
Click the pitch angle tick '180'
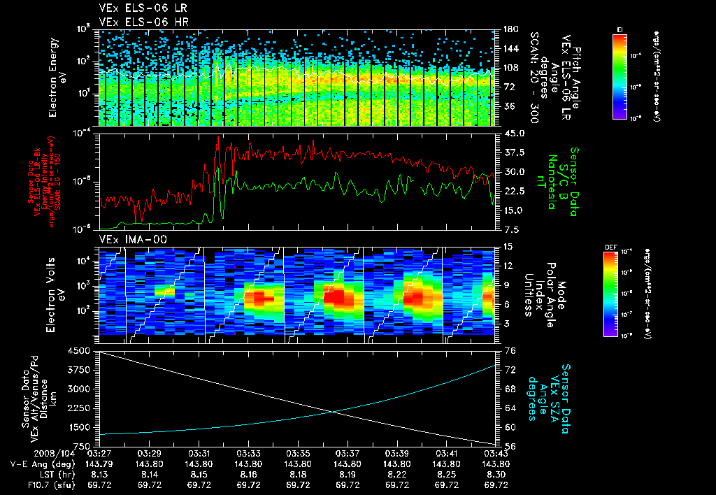(511, 29)
